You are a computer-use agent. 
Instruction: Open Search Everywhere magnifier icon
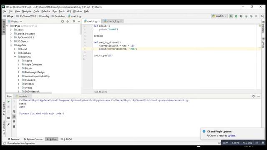point(262,16)
